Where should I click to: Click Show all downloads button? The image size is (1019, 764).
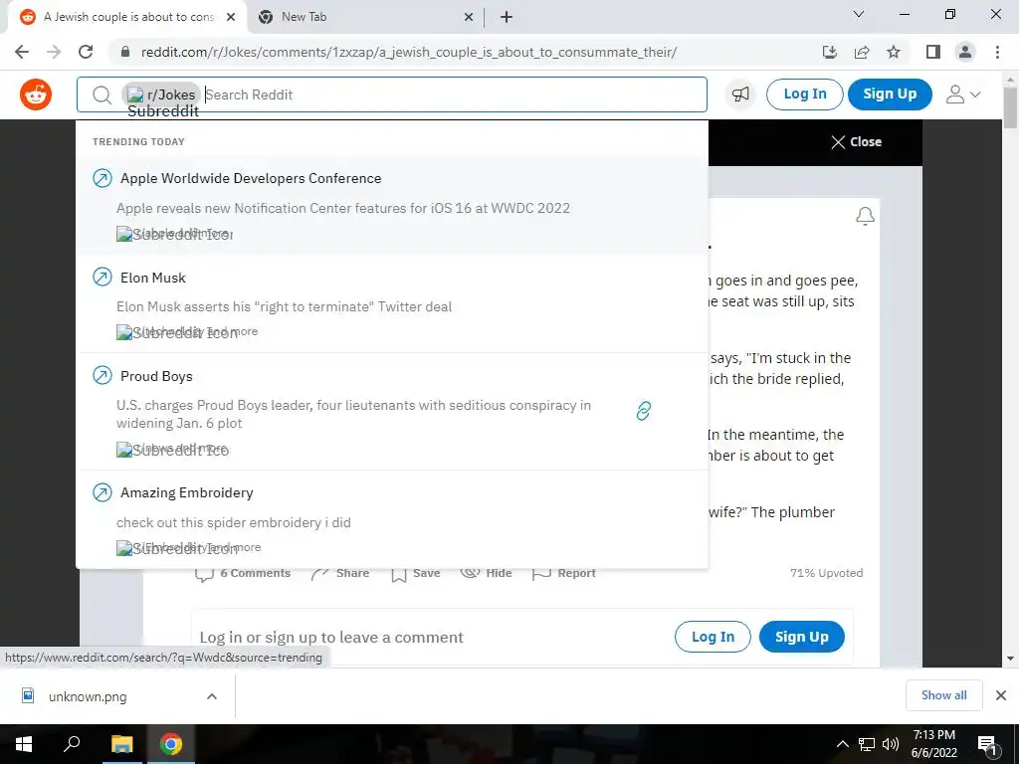[x=943, y=695]
